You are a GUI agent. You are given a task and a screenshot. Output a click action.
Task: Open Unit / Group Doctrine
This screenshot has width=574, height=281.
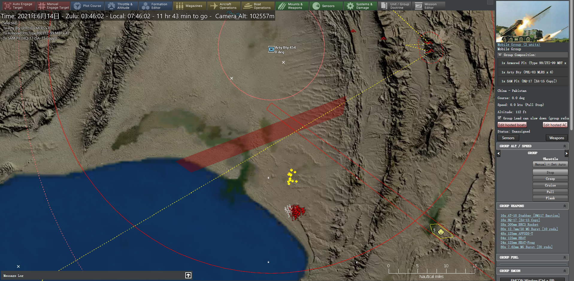tap(395, 6)
